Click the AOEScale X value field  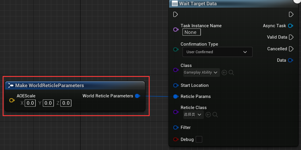tap(30, 103)
